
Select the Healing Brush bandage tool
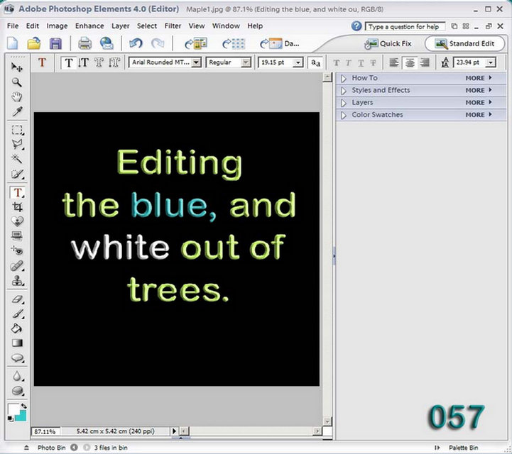pos(17,266)
